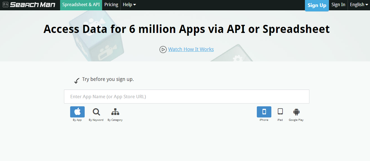Click the SearchMan logo
This screenshot has width=370, height=161.
click(x=29, y=5)
